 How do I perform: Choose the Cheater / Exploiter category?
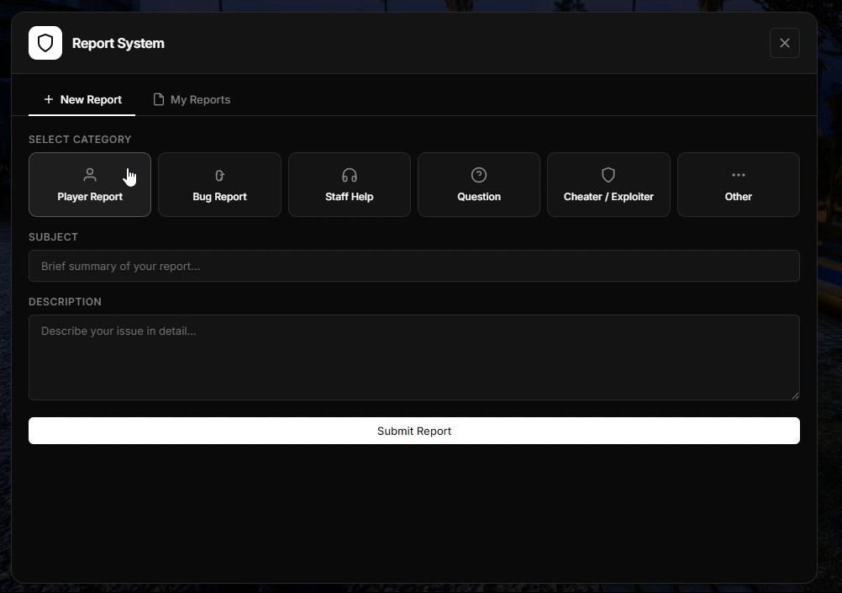coord(608,184)
